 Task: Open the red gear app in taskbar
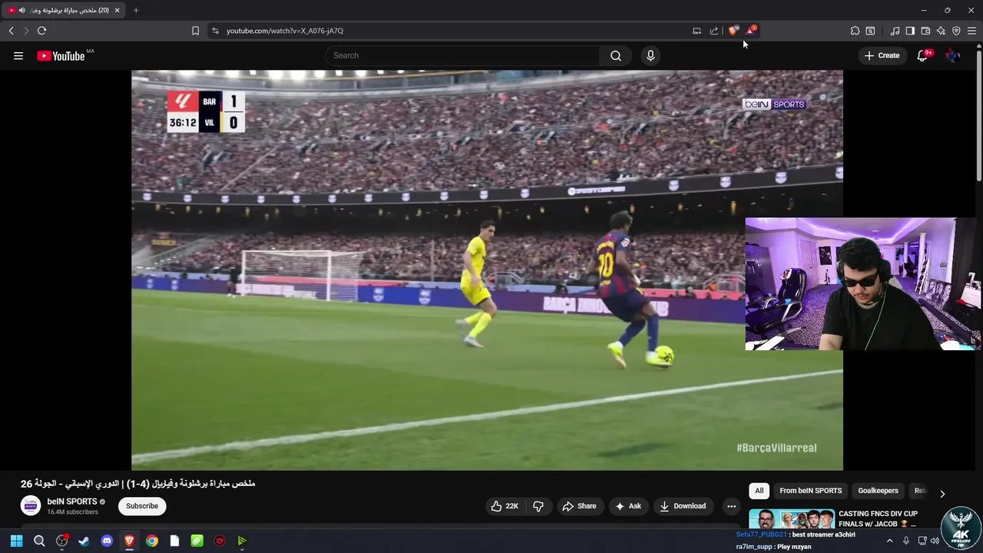point(220,541)
